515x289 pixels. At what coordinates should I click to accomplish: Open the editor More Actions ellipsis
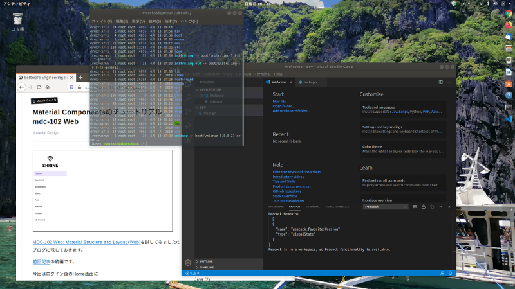tap(449, 82)
